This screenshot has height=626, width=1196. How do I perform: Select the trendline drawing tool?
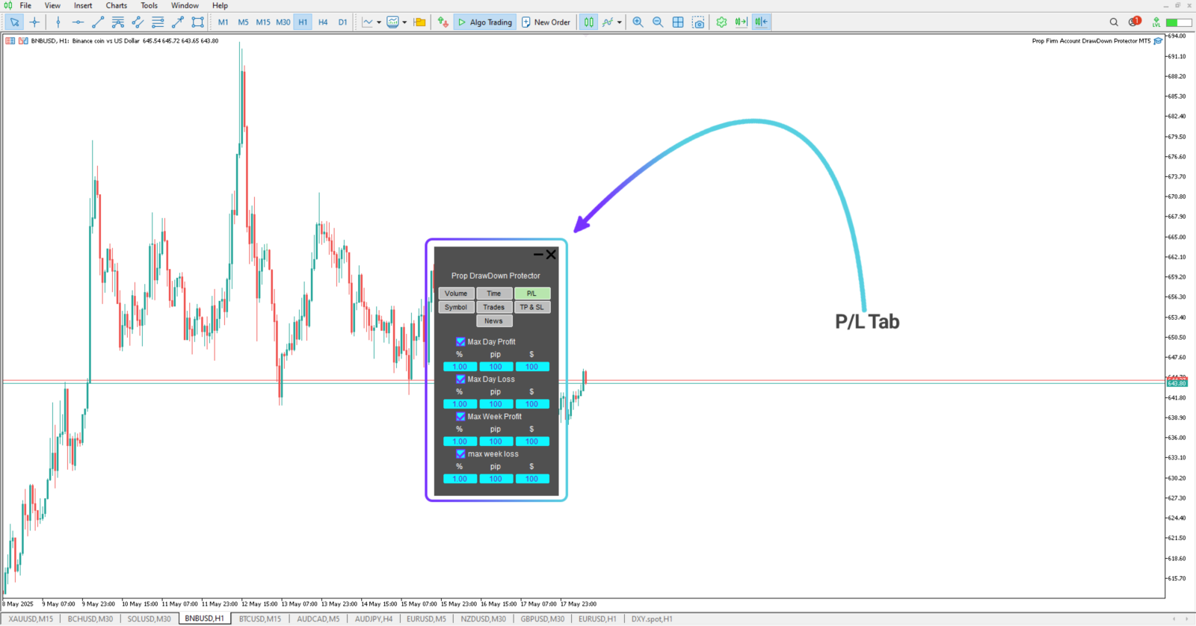click(x=98, y=22)
